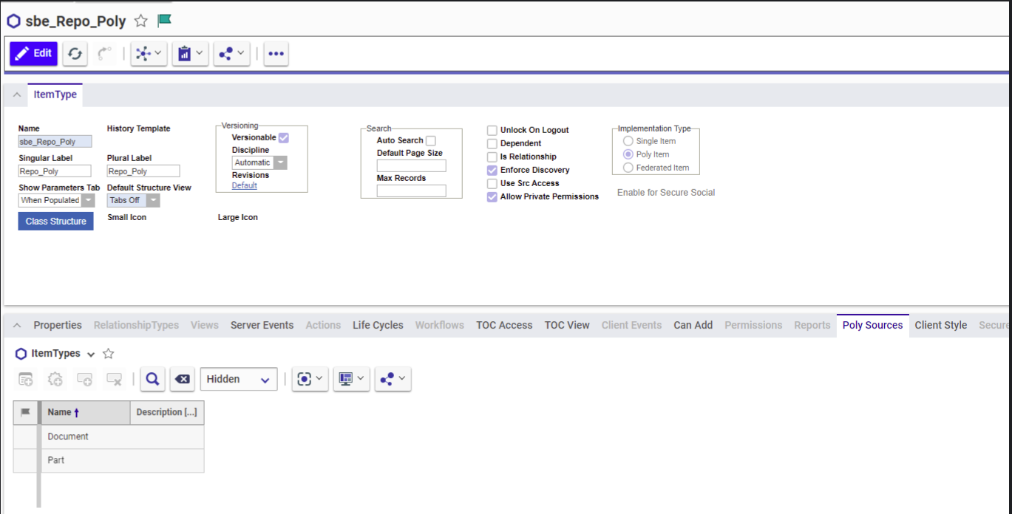Open the Hidden dropdown in the grid toolbar
The width and height of the screenshot is (1012, 514).
pos(238,379)
